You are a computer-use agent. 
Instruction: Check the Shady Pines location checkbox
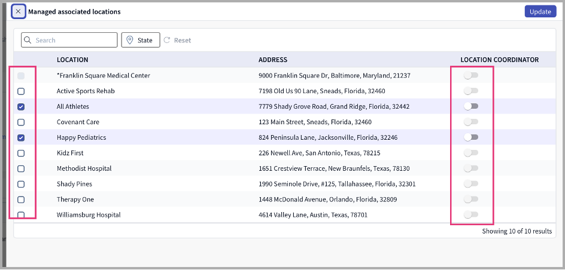(21, 185)
